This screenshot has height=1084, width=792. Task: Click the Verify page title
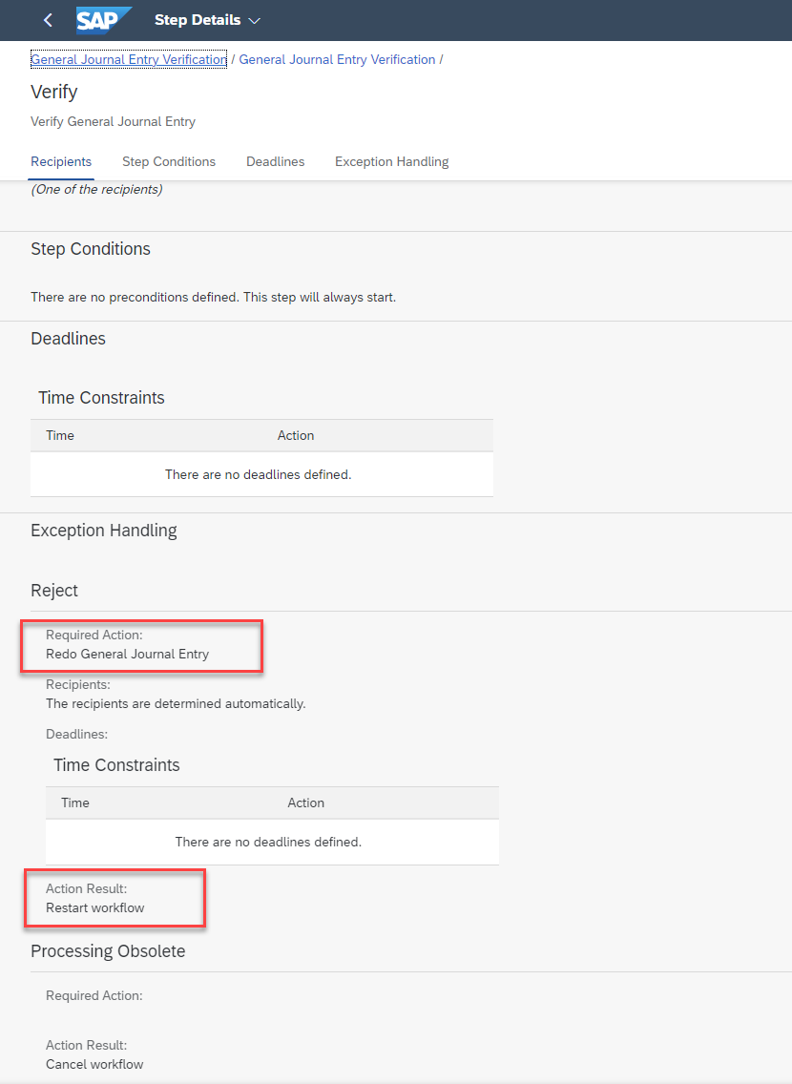coord(53,92)
